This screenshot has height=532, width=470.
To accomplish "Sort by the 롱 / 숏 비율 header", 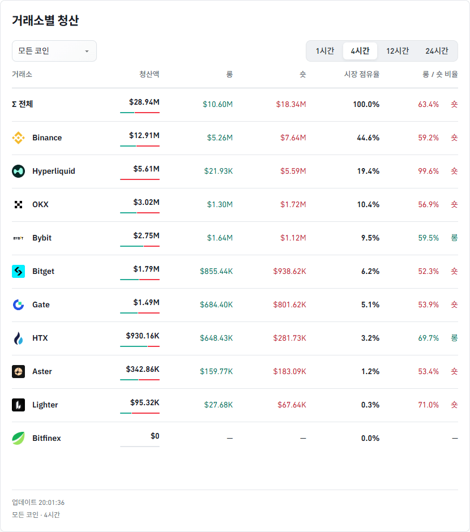I will pos(440,74).
